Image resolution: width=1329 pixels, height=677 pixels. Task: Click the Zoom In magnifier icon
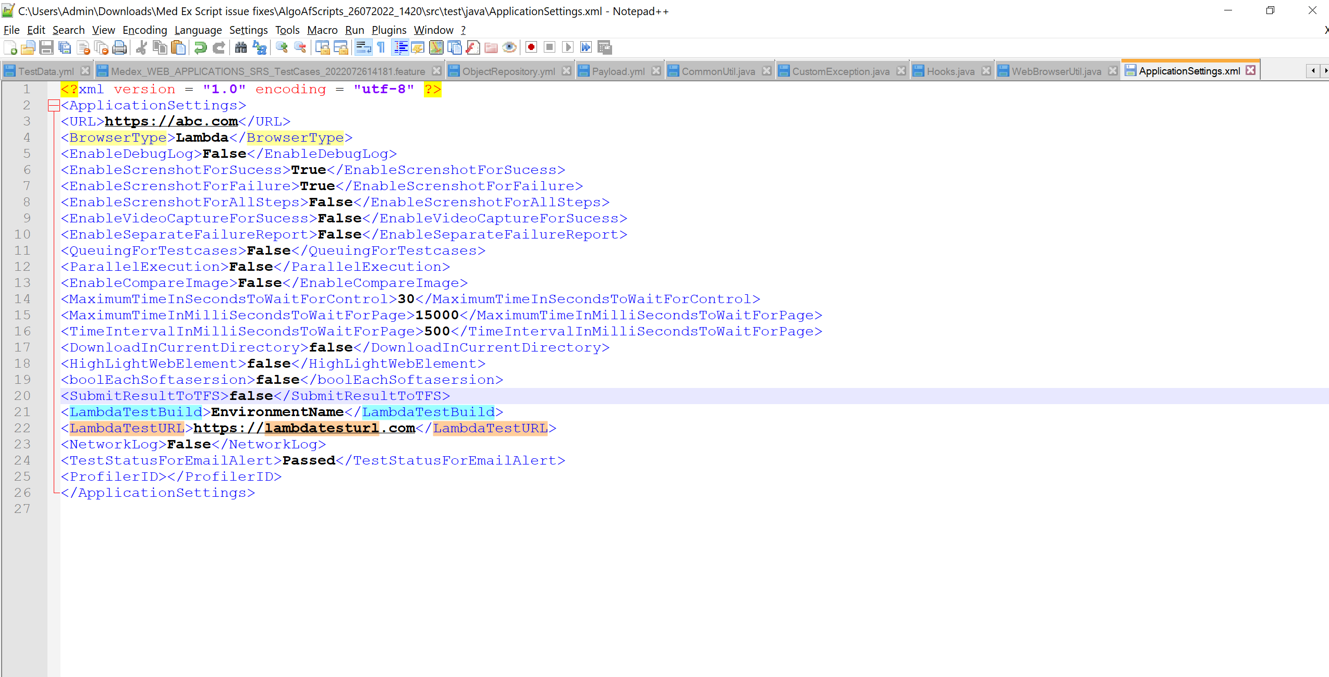click(x=282, y=48)
